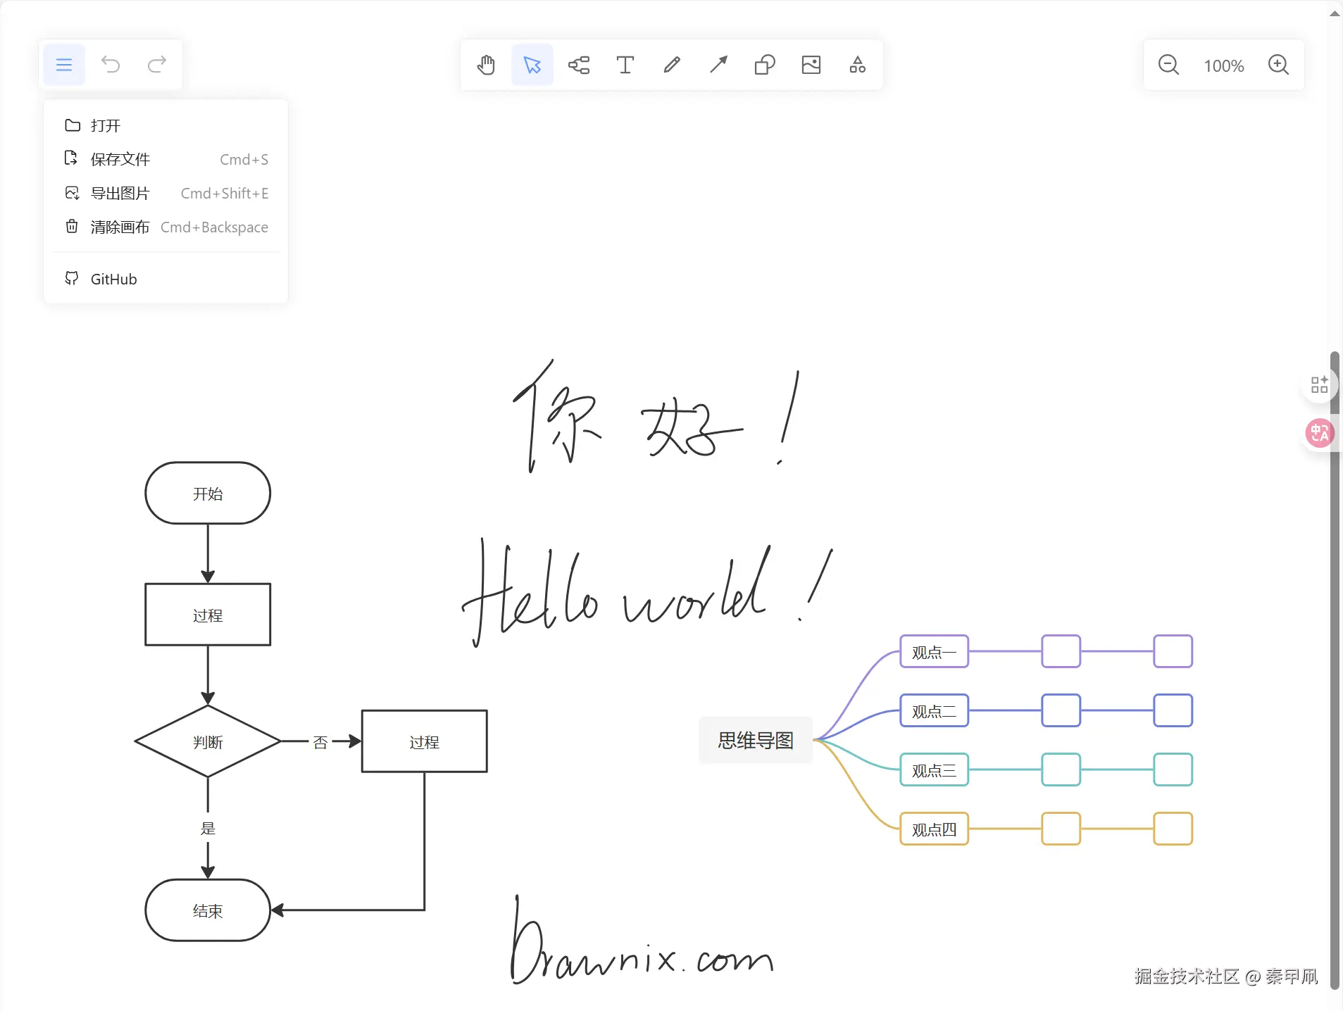Click the scrollbar up arrow
Viewport: 1343px width, 1011px height.
1335,13
